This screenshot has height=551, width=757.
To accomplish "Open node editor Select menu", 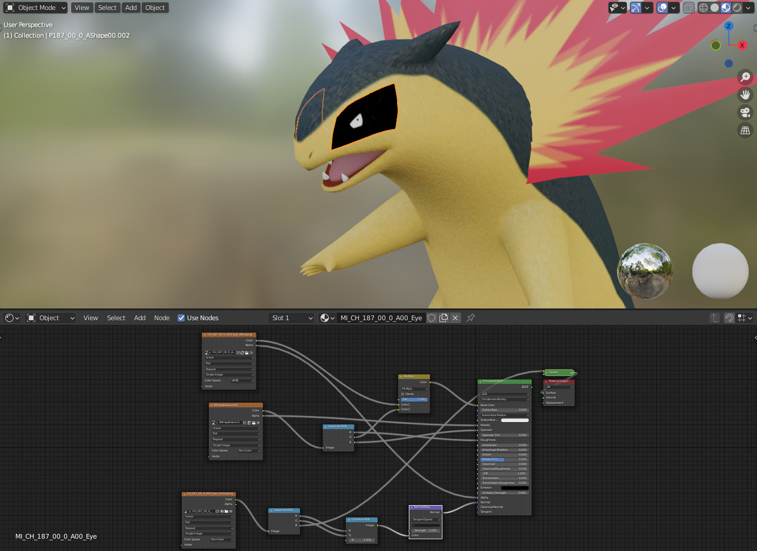I will [x=116, y=318].
